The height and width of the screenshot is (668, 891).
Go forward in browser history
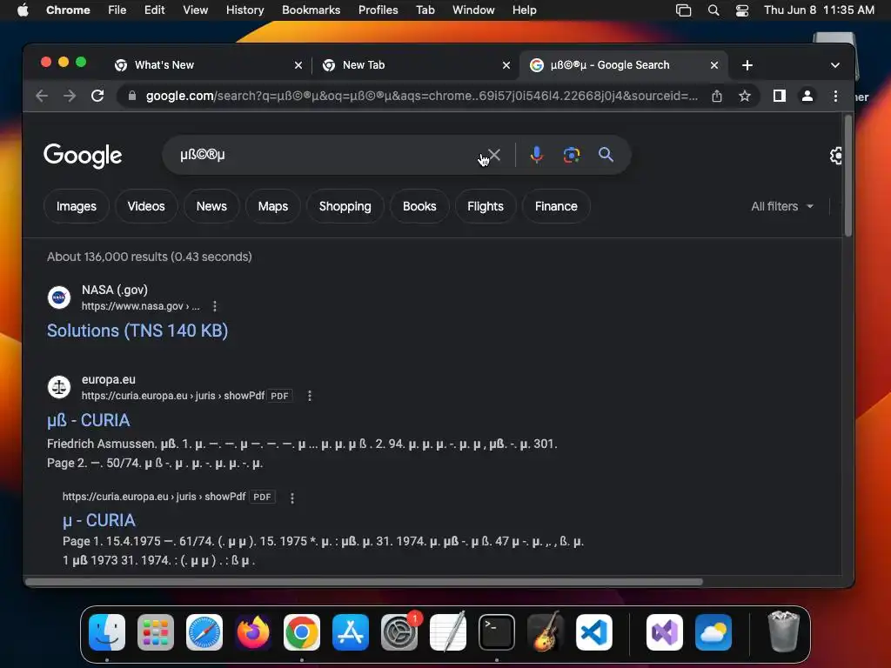[x=70, y=96]
